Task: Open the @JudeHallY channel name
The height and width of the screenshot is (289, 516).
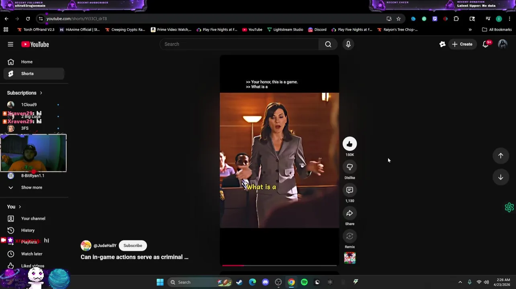Action: pyautogui.click(x=105, y=246)
